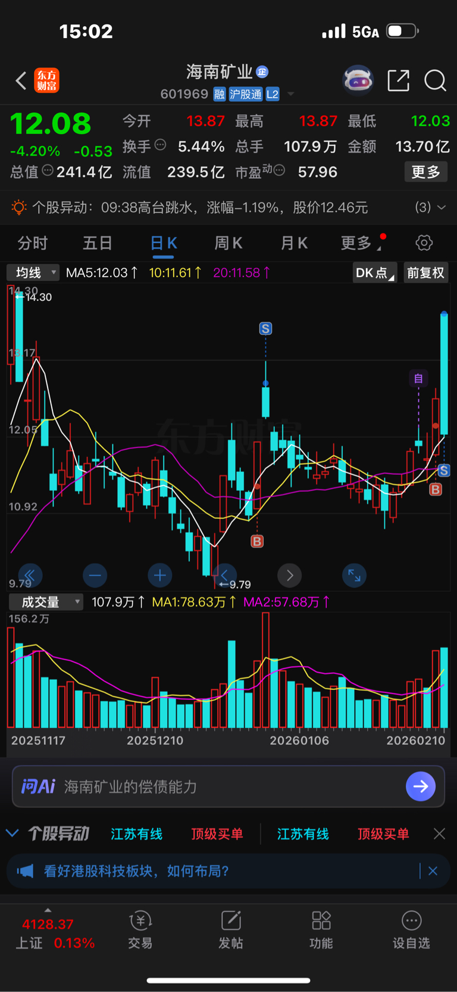Switch to the 分时 tab
Viewport: 457px width, 992px height.
33,243
